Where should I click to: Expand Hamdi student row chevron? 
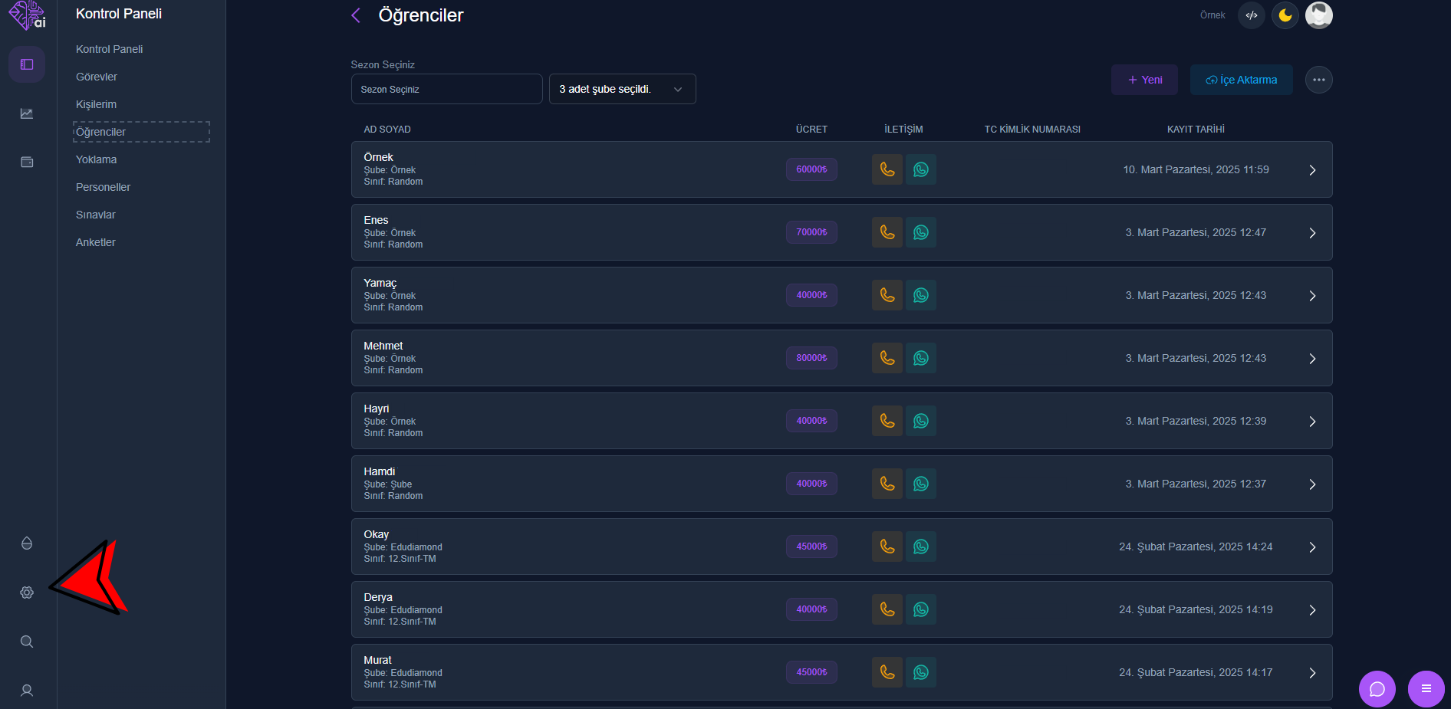(1312, 484)
